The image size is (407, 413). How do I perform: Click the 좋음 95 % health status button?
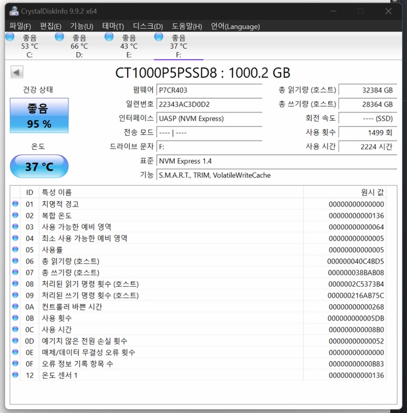coord(39,115)
